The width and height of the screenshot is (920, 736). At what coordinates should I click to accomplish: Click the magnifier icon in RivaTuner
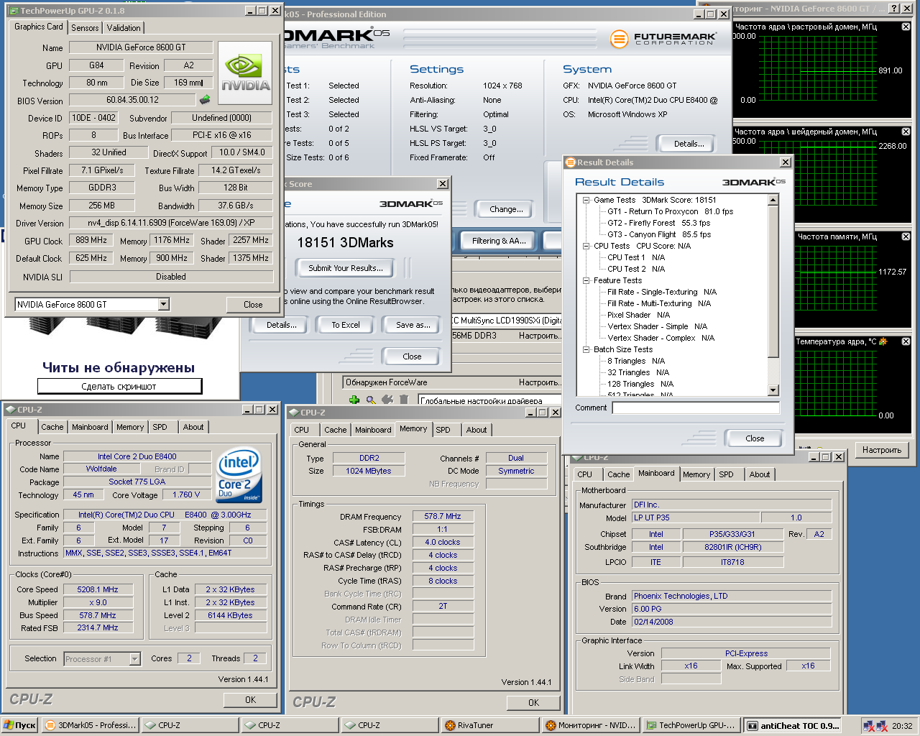[371, 400]
